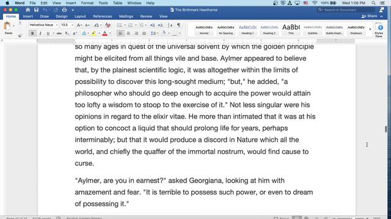This screenshot has width=391, height=219.
Task: Align text right
Action: pos(136,33)
